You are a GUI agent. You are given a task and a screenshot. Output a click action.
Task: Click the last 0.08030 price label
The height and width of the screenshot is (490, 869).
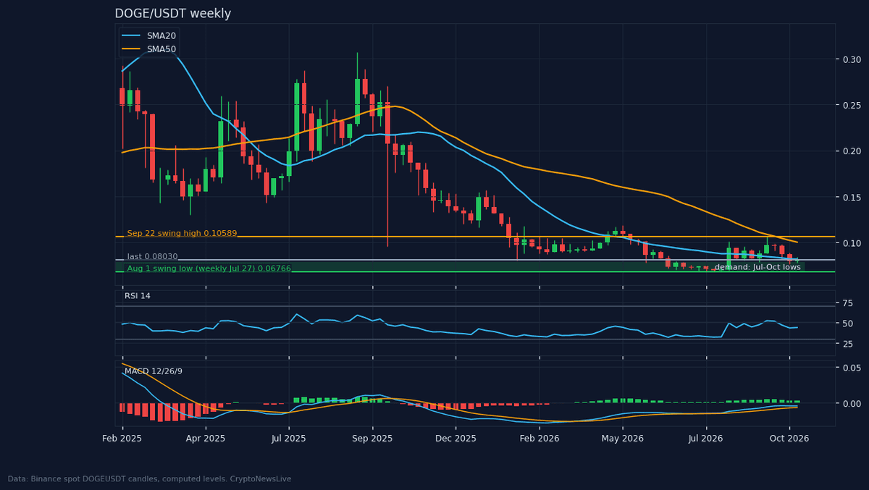point(152,257)
